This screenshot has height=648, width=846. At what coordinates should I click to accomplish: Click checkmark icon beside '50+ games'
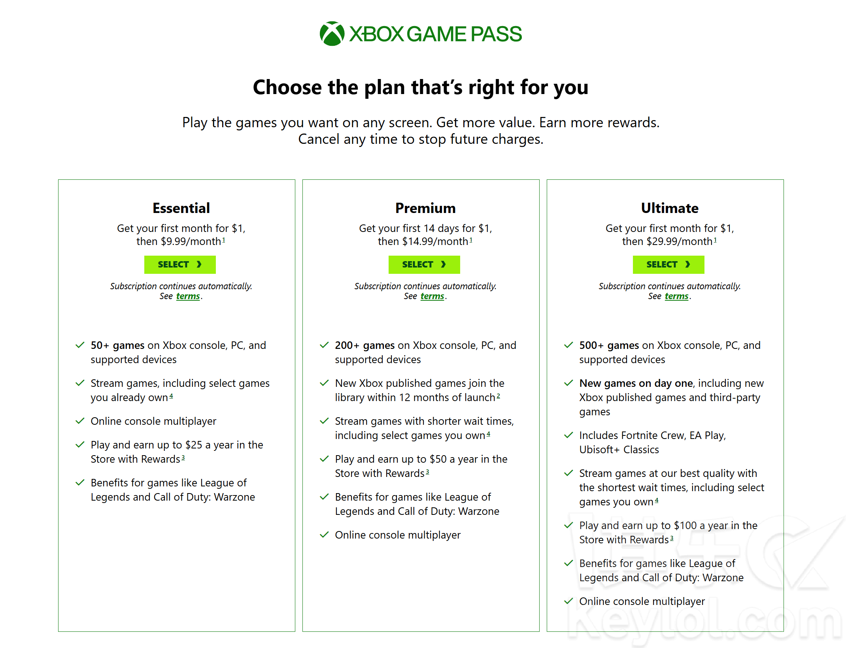[x=80, y=345]
